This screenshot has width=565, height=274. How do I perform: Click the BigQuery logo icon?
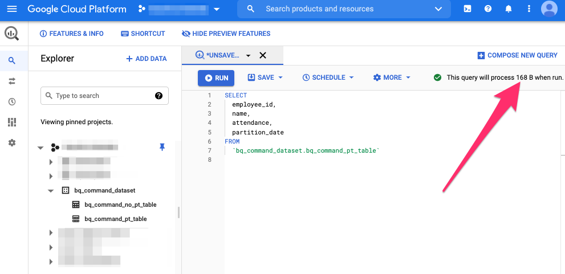pos(11,34)
